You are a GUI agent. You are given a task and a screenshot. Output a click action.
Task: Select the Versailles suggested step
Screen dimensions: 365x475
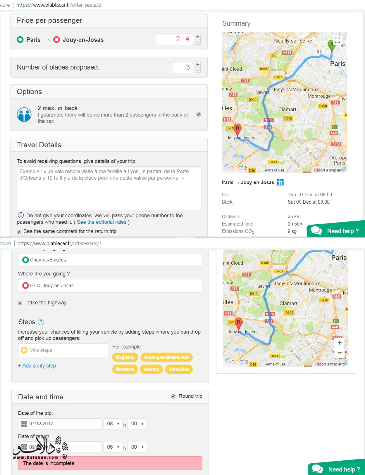point(179,369)
